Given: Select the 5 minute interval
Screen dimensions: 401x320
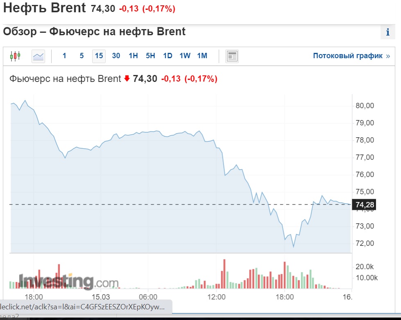Looking at the screenshot, I should (82, 56).
